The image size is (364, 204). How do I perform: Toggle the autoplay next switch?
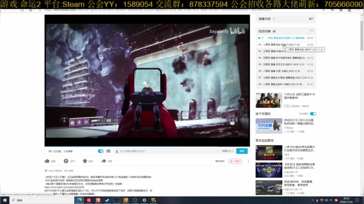313,114
